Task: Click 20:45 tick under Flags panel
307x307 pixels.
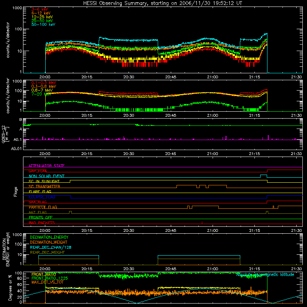Action: click(x=170, y=231)
